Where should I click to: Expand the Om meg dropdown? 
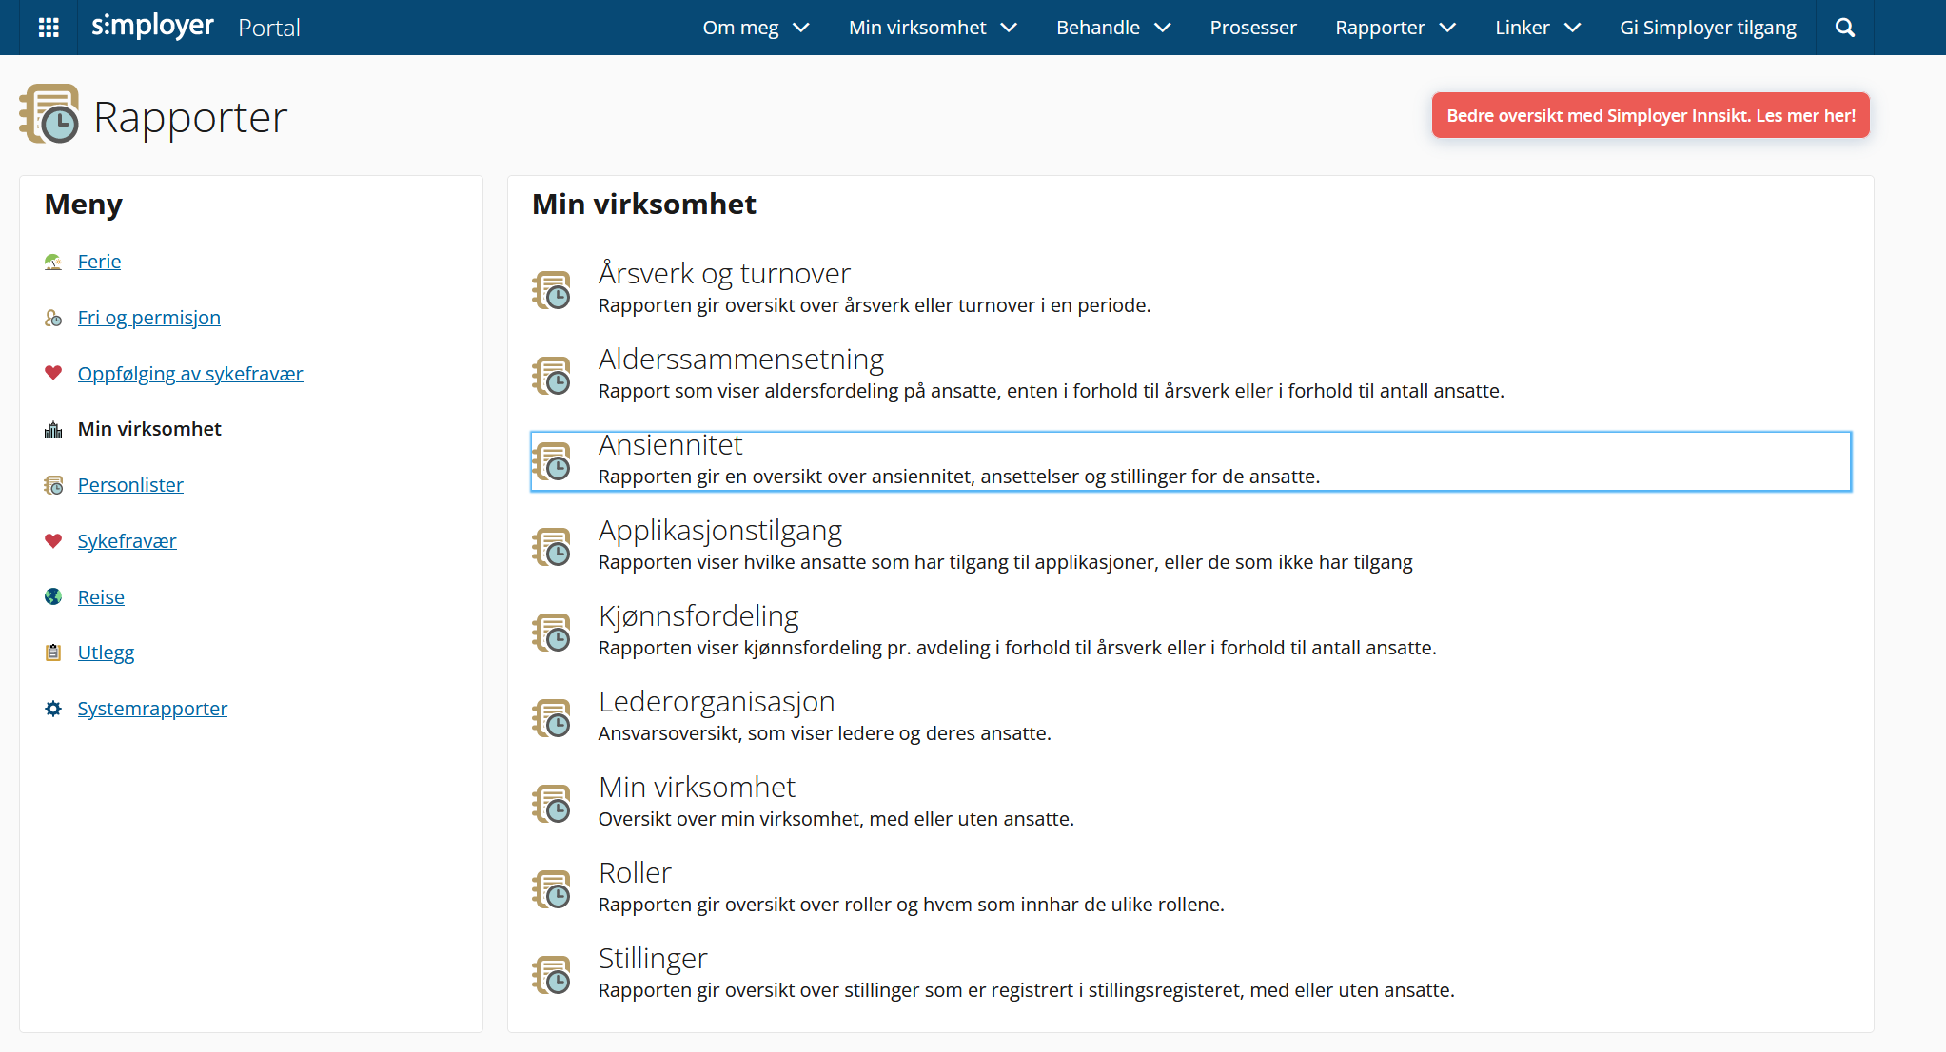[x=756, y=28]
